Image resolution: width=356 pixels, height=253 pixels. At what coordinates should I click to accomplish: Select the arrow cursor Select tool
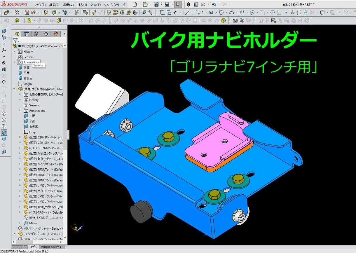click(x=177, y=4)
